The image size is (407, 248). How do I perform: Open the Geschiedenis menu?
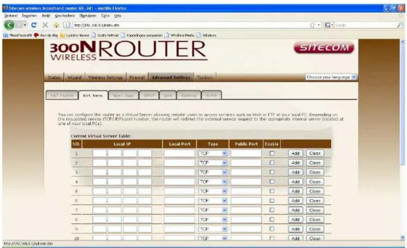tap(65, 16)
